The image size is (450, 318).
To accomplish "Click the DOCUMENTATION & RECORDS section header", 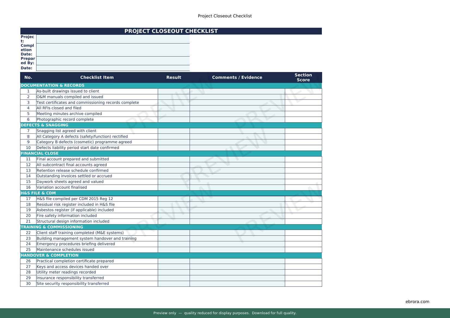I will coord(53,86).
